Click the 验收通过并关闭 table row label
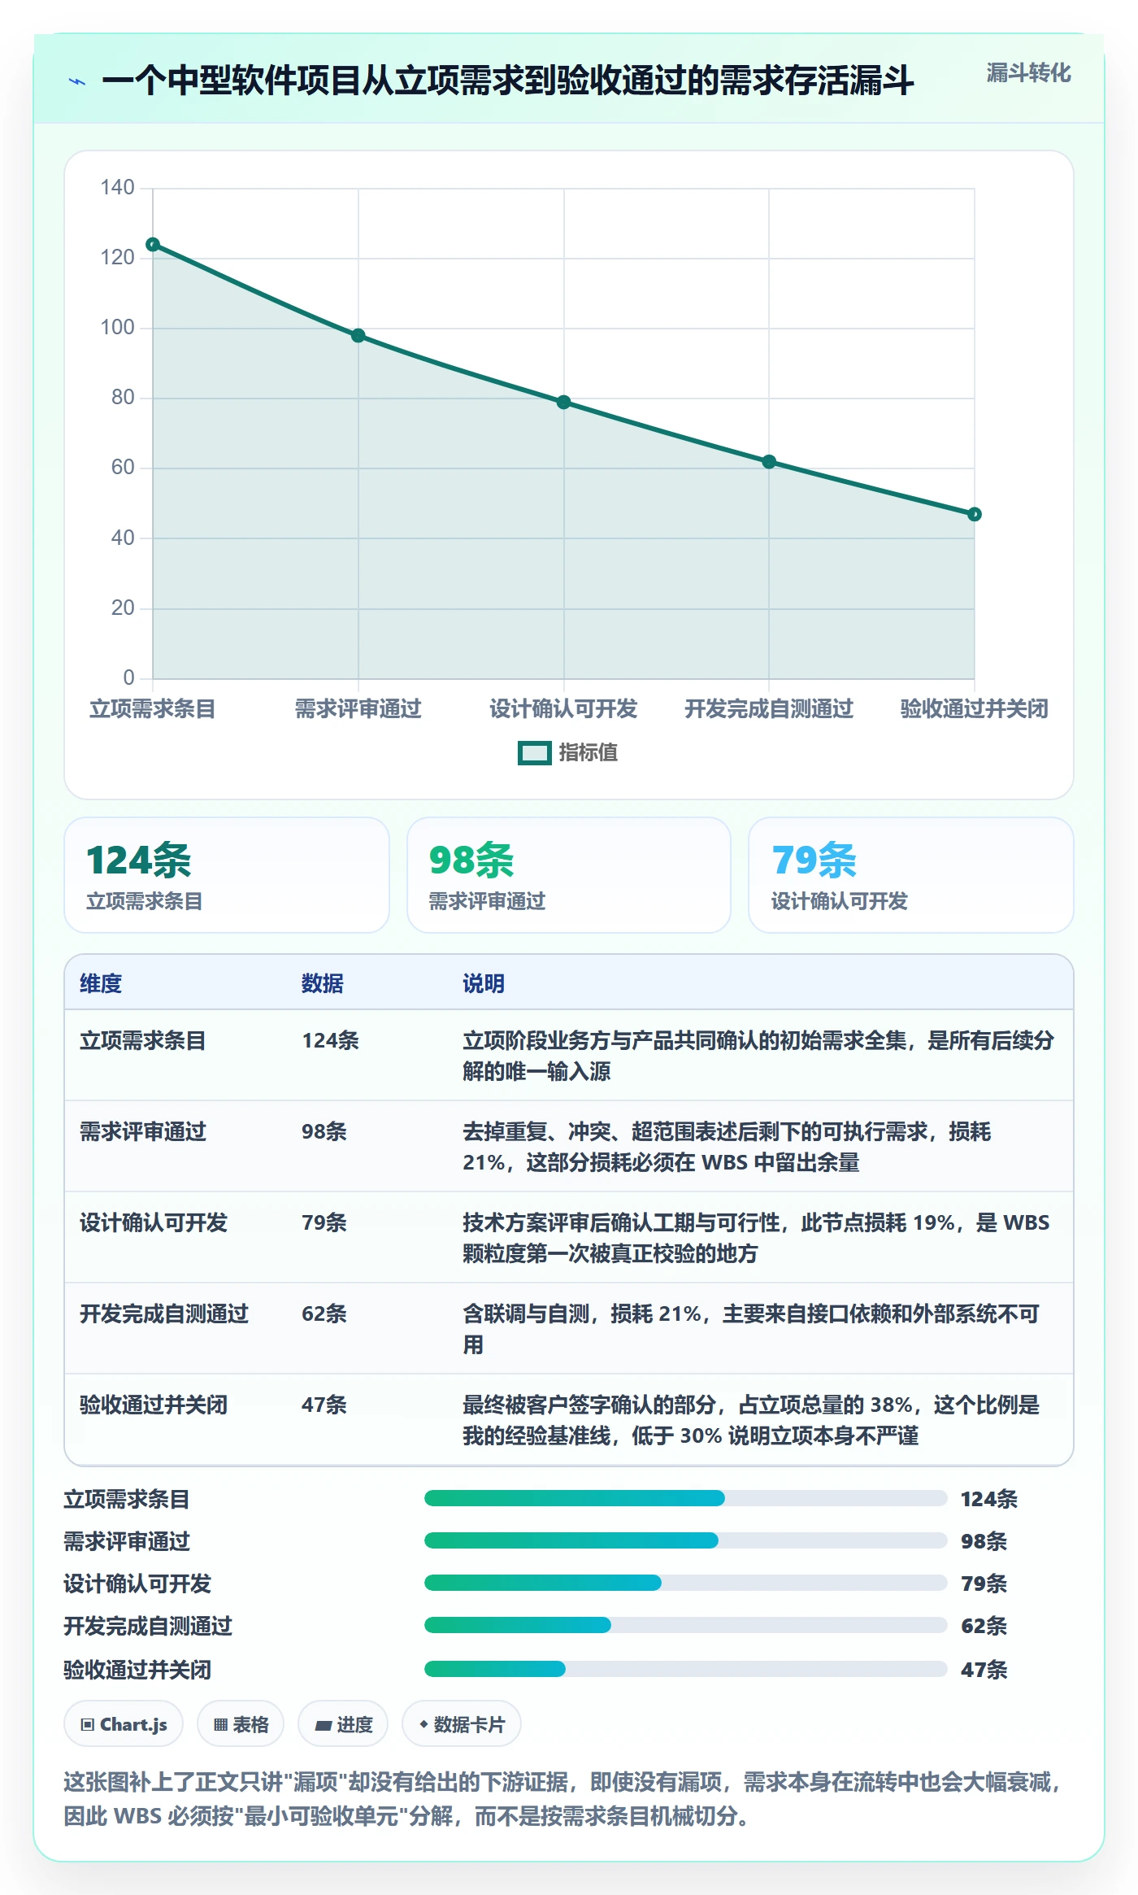The width and height of the screenshot is (1138, 1895). [154, 1405]
